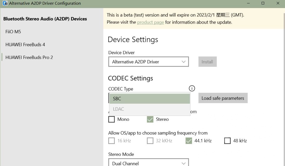This screenshot has width=285, height=166.
Task: Tick the 16 kHz checkbox
Action: pos(111,141)
